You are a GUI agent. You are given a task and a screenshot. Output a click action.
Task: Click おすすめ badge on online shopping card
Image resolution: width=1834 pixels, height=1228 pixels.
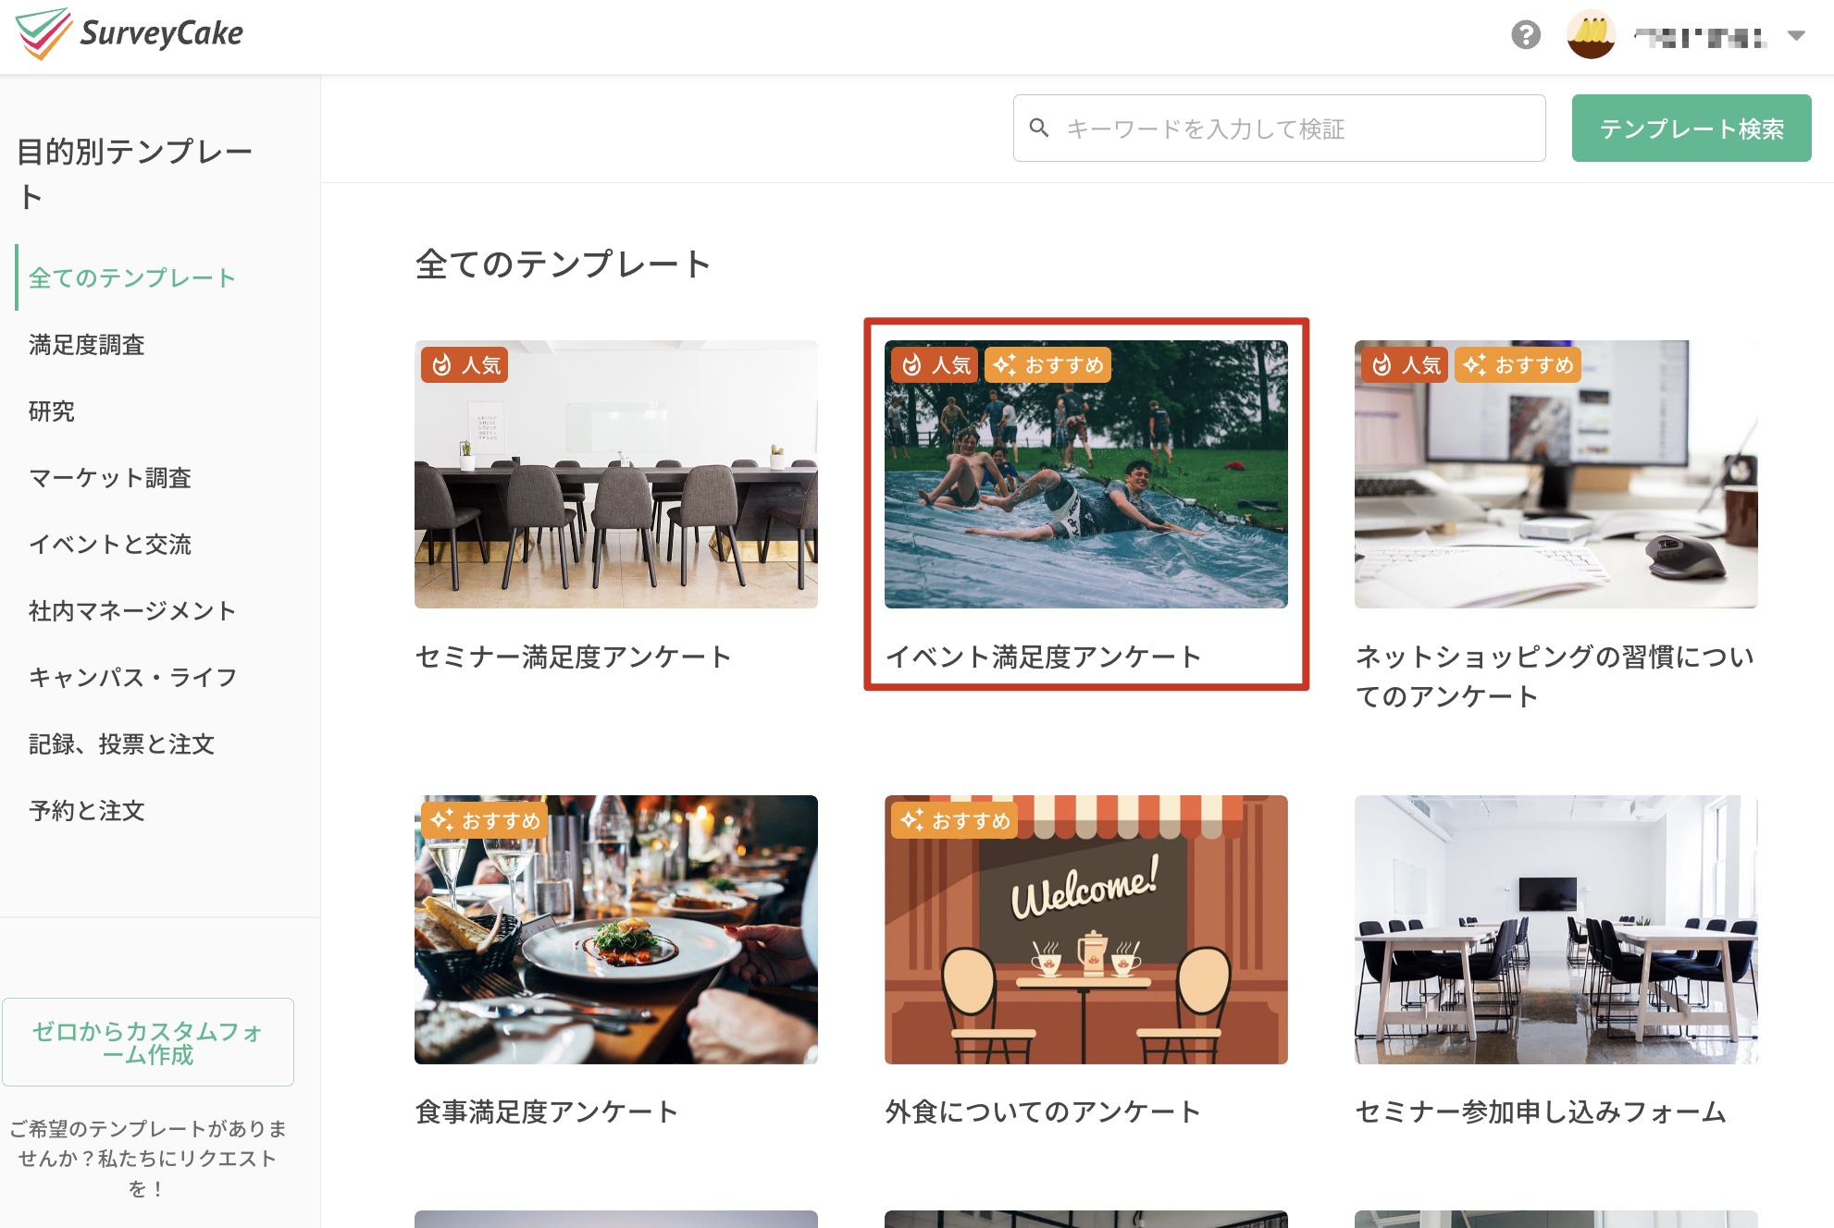click(1518, 365)
